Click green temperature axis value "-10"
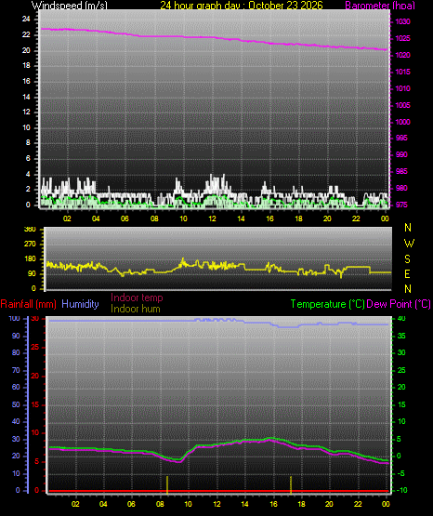This screenshot has width=433, height=516. tap(401, 490)
